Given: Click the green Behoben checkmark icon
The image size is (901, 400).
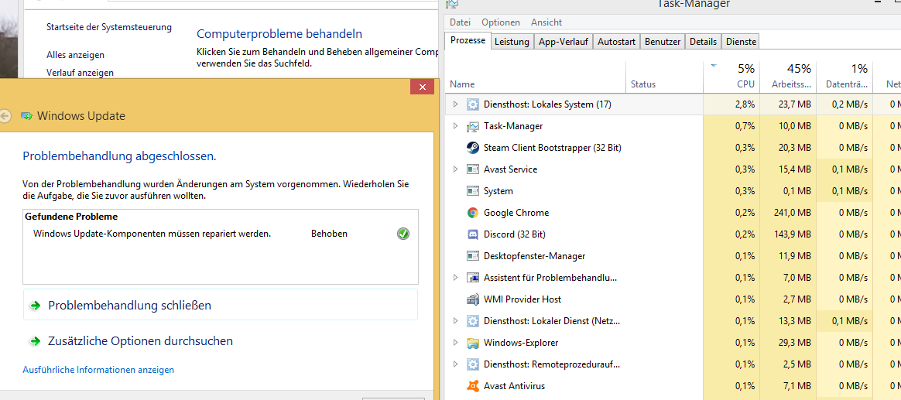Looking at the screenshot, I should click(x=403, y=234).
